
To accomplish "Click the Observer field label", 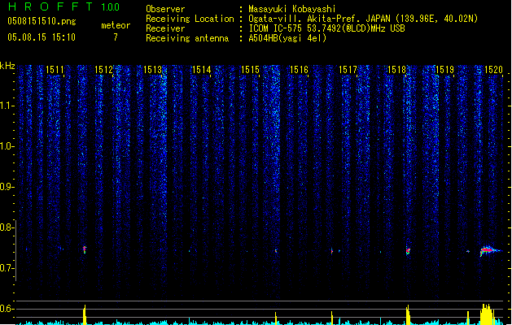I will pos(165,9).
